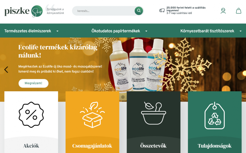The width and height of the screenshot is (246, 153).
Task: Advance to next banner slide arrow
Action: (x=240, y=70)
